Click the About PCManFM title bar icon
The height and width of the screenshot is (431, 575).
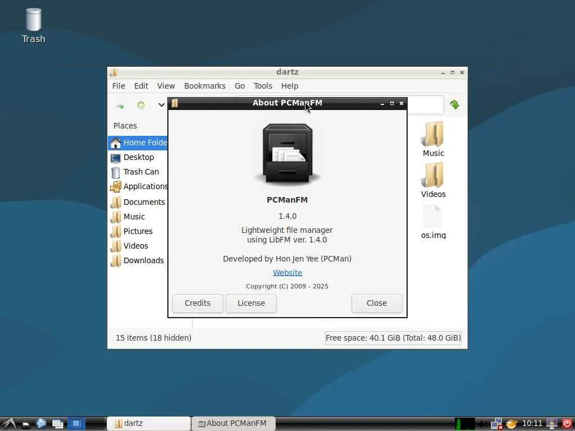click(x=175, y=103)
